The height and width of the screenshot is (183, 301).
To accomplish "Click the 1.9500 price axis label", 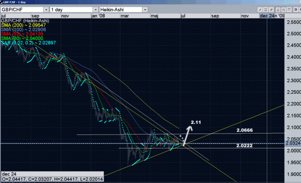I will pos(294,162).
